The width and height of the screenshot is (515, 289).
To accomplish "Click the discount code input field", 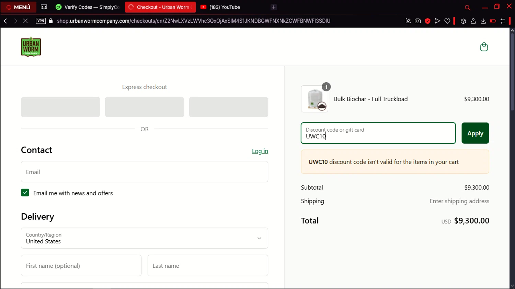I will click(x=378, y=133).
